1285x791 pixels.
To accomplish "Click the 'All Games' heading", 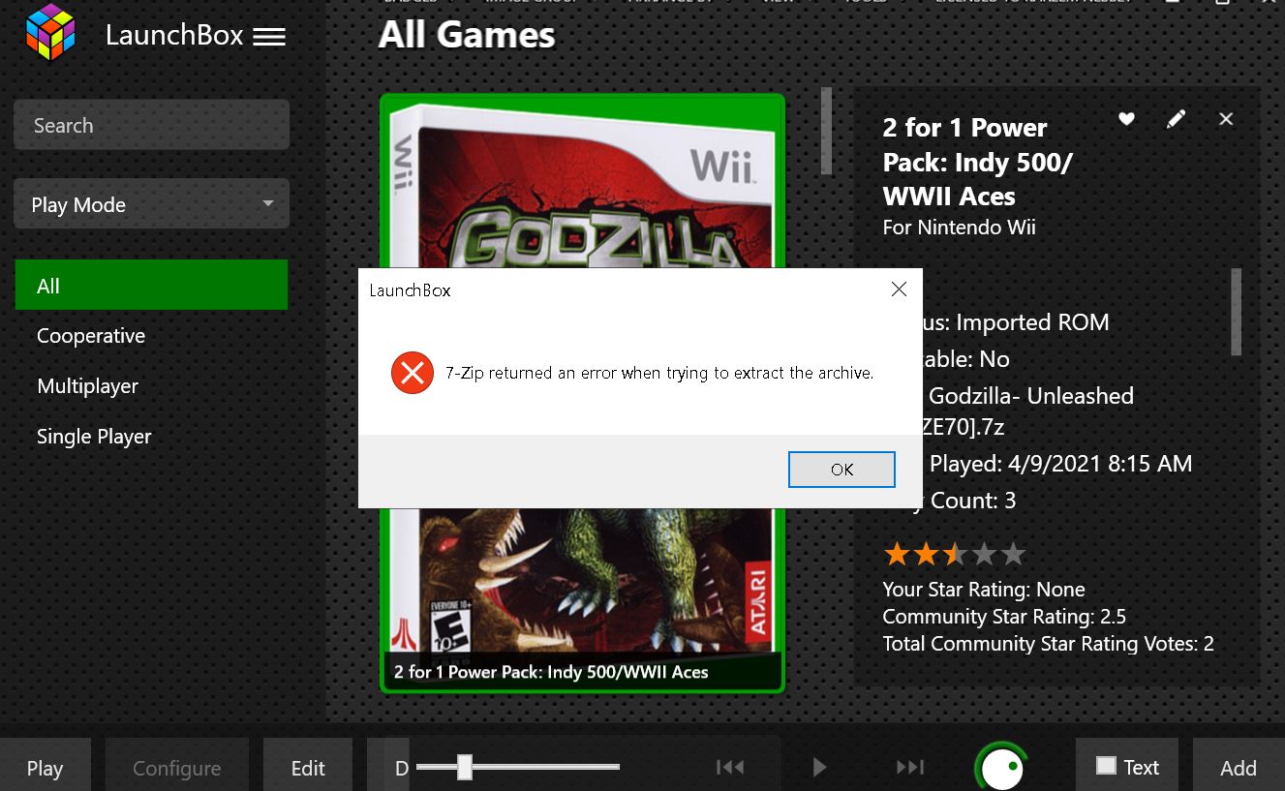I will 467,35.
